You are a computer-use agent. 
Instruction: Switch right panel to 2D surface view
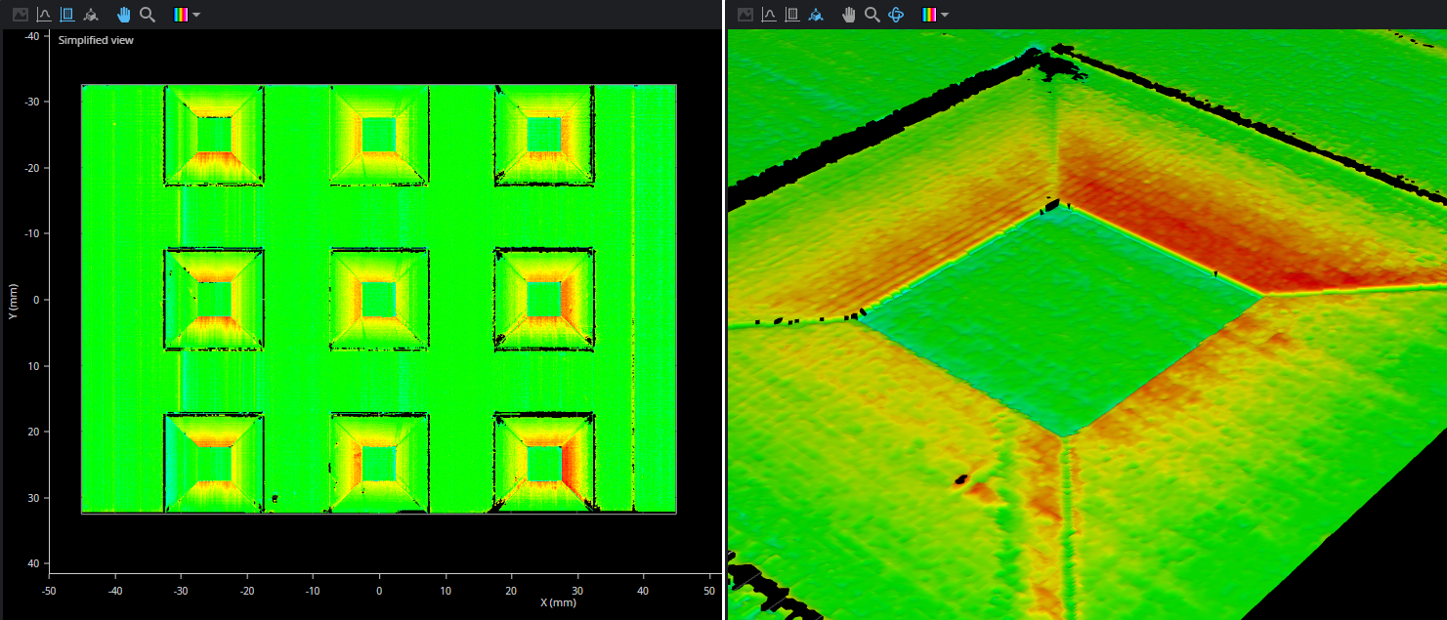tap(792, 15)
